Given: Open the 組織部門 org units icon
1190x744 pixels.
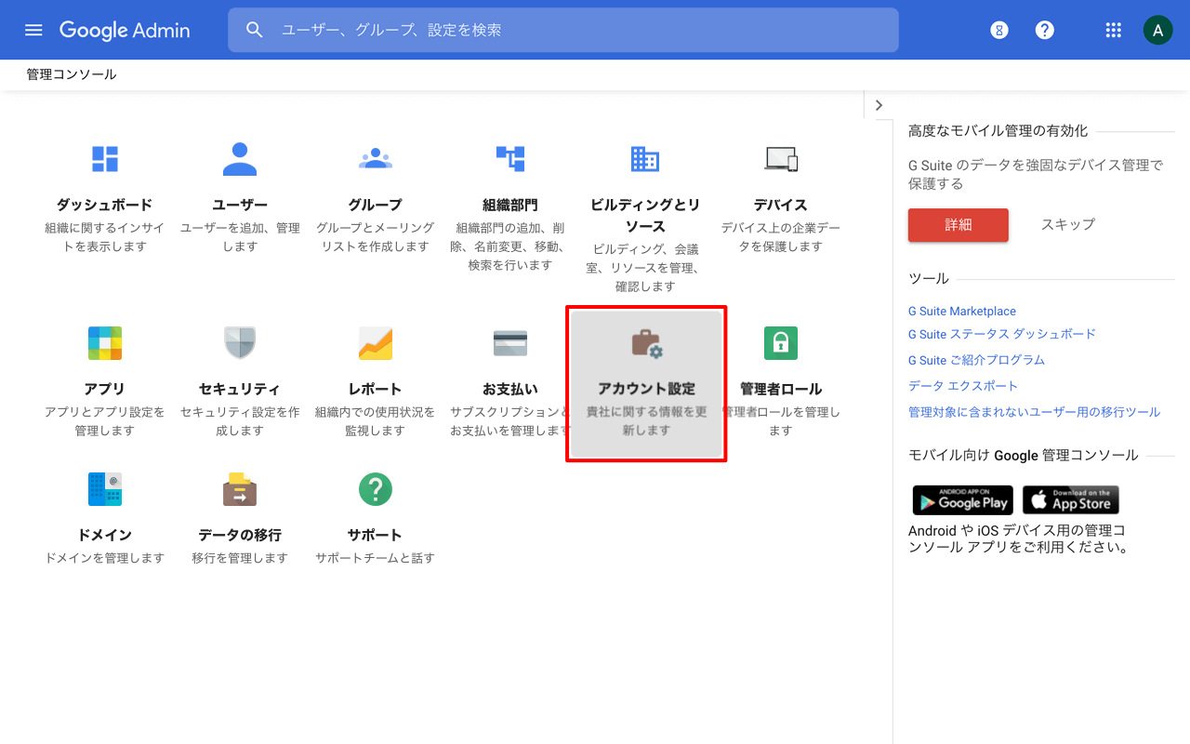Looking at the screenshot, I should click(x=510, y=159).
